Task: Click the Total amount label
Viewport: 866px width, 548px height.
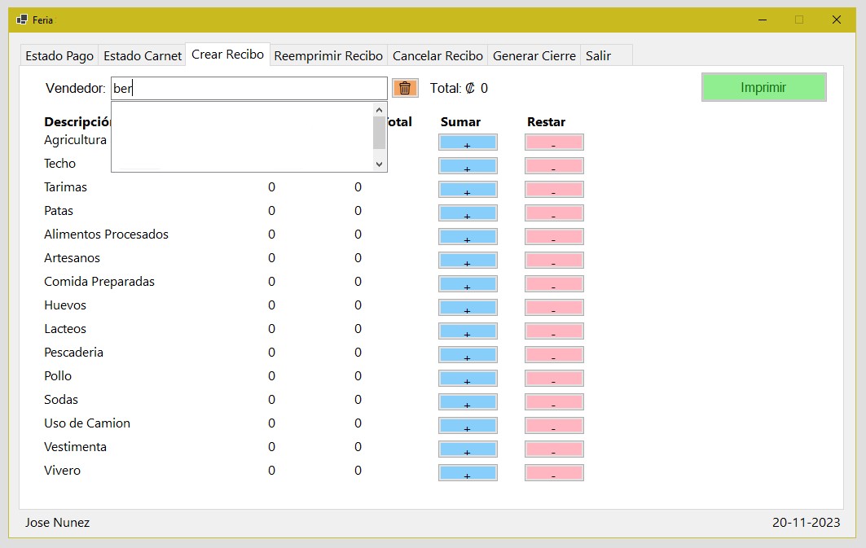Action: 459,88
